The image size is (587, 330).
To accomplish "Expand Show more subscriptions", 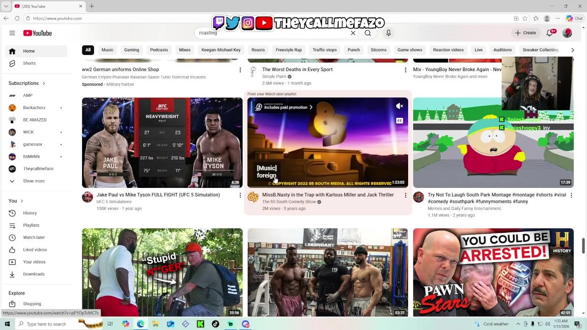I will 37,181.
